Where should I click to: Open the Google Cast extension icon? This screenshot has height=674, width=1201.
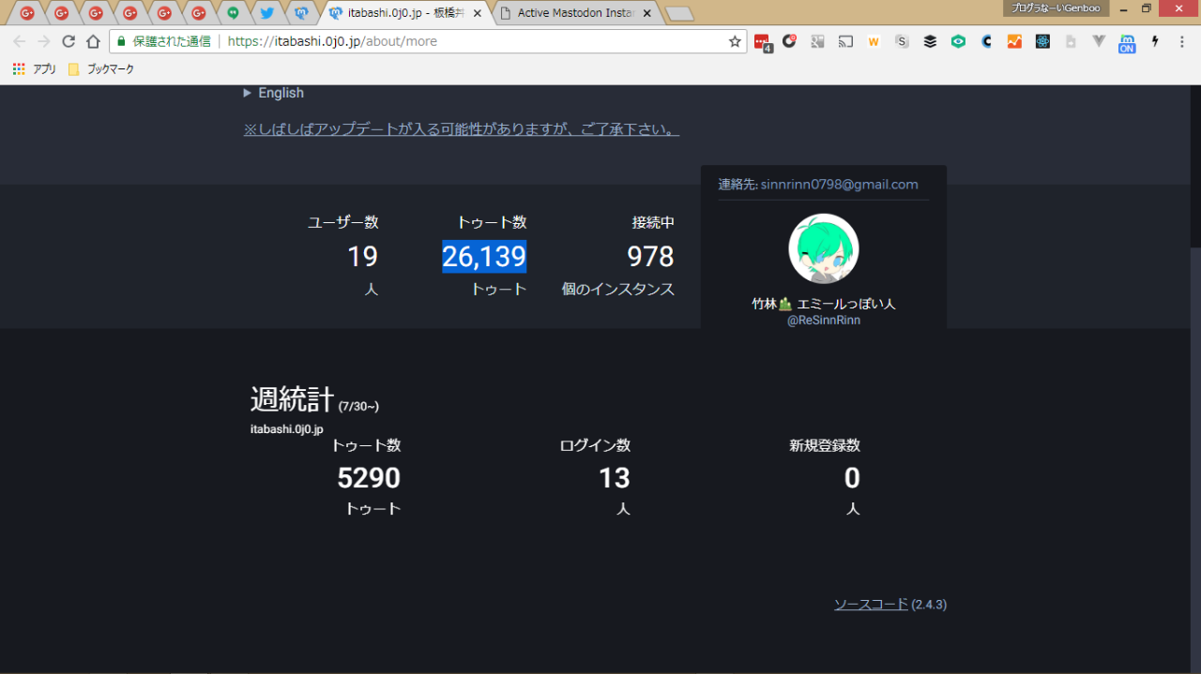click(x=845, y=41)
